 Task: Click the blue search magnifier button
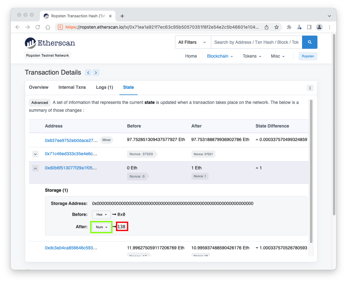(x=310, y=42)
